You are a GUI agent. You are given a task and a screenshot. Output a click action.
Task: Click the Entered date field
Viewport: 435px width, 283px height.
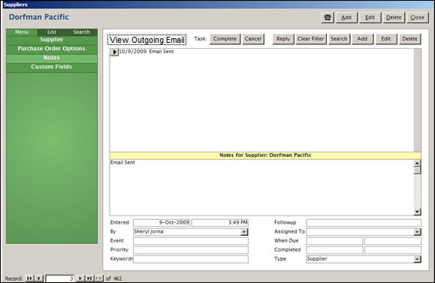point(162,223)
